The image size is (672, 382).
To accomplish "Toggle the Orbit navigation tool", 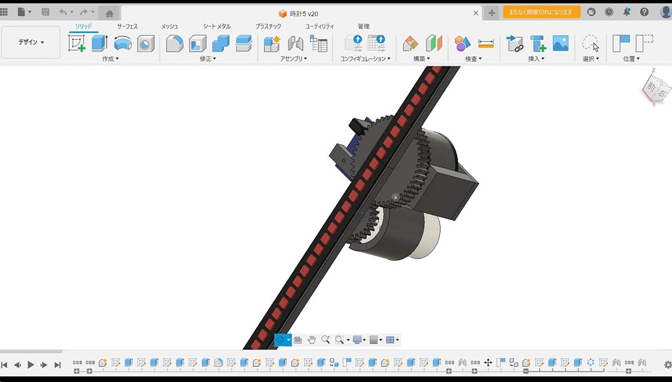I will (x=280, y=339).
